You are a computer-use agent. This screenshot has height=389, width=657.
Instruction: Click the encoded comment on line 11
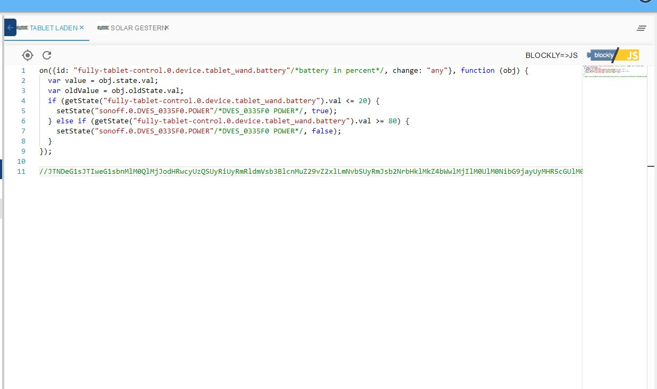(311, 172)
